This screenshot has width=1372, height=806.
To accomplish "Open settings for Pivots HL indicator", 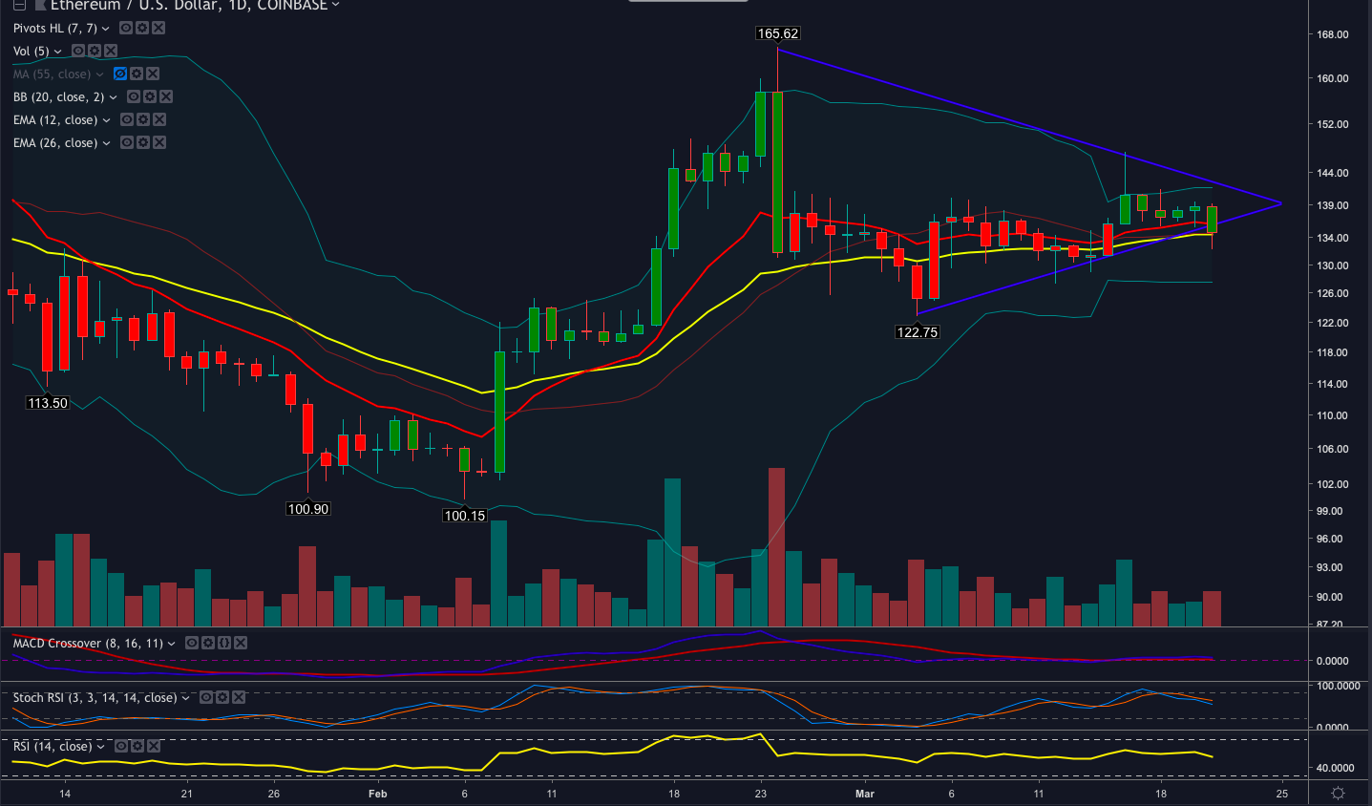I will [x=142, y=29].
